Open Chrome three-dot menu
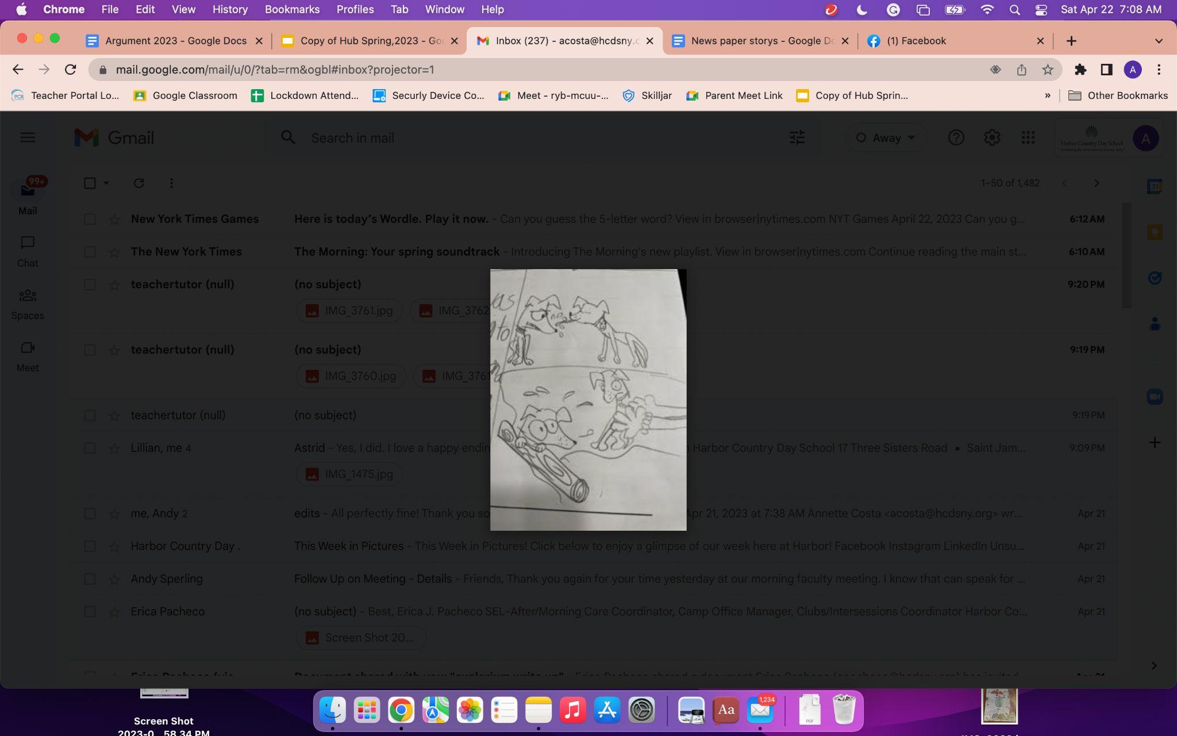1177x736 pixels. 1159,70
